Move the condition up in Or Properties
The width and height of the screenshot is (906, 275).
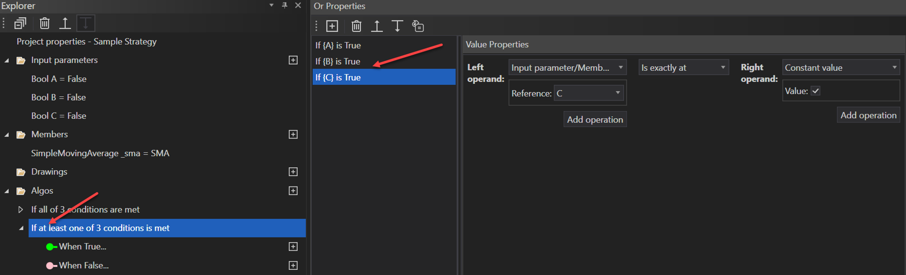pos(376,26)
